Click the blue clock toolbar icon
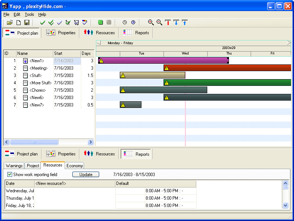 coord(133,22)
